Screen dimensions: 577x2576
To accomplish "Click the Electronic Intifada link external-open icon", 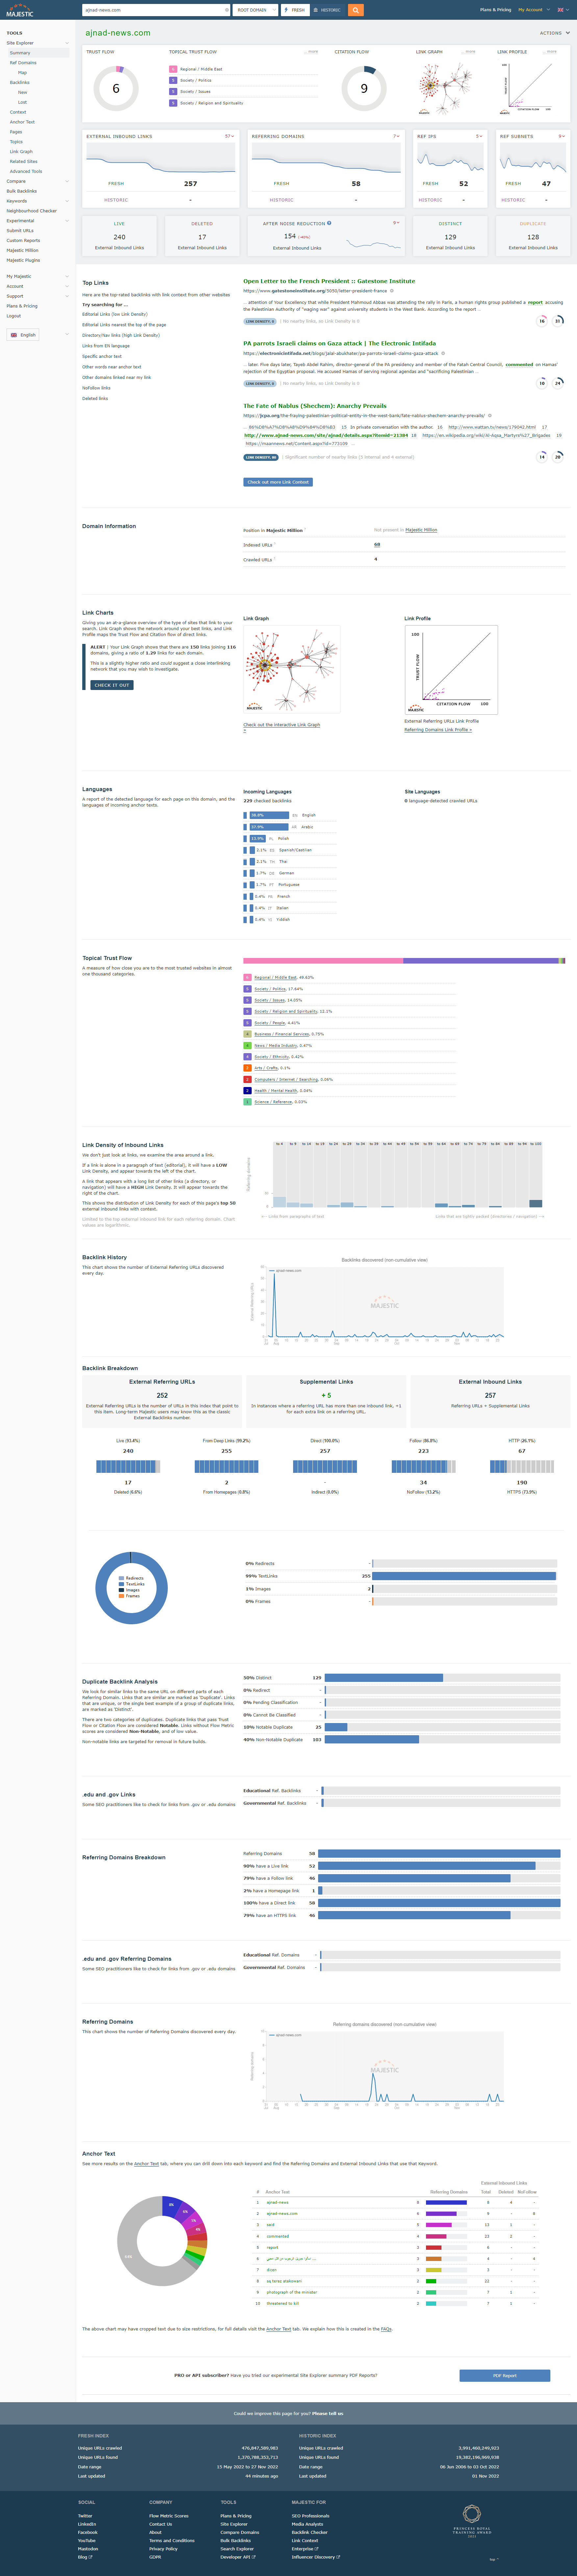I will (x=443, y=353).
